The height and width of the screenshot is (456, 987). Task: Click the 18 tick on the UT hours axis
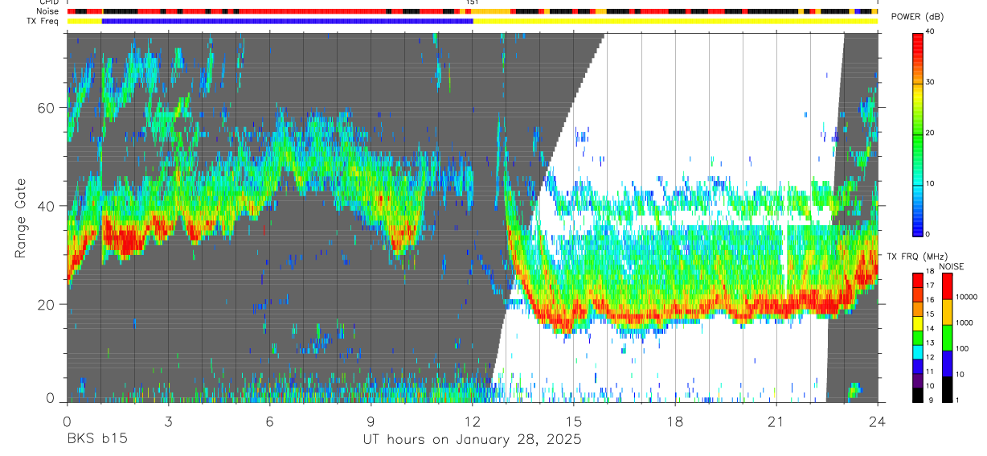(x=675, y=421)
